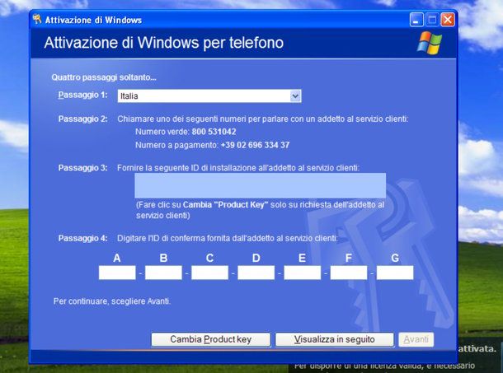Choose the Visualizza in seguito button

point(334,339)
